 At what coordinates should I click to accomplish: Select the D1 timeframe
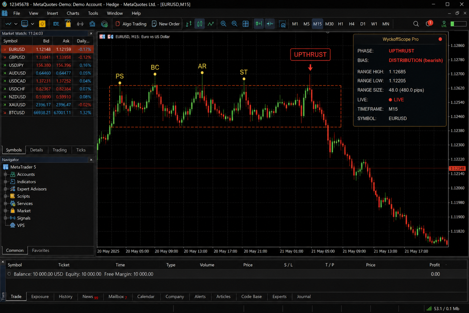pos(363,24)
